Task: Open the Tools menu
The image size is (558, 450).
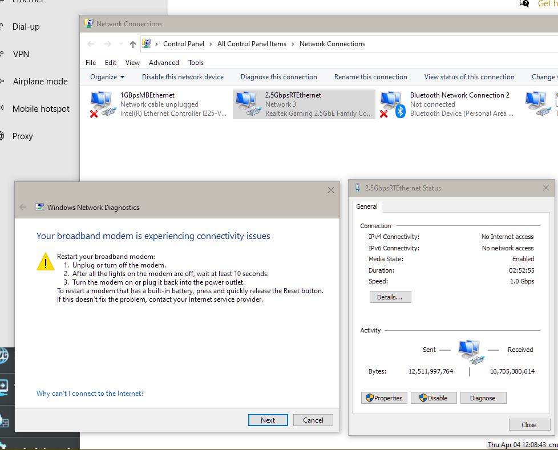Action: 196,63
